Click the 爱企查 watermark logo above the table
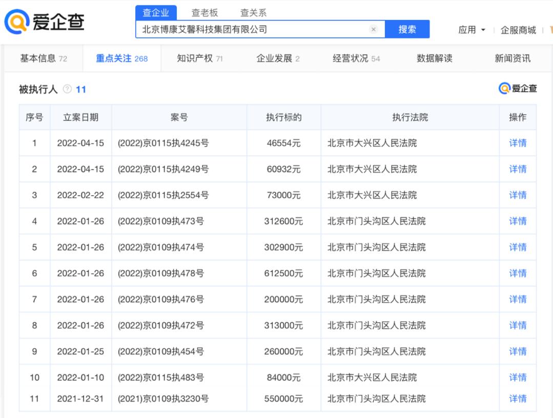 click(519, 88)
